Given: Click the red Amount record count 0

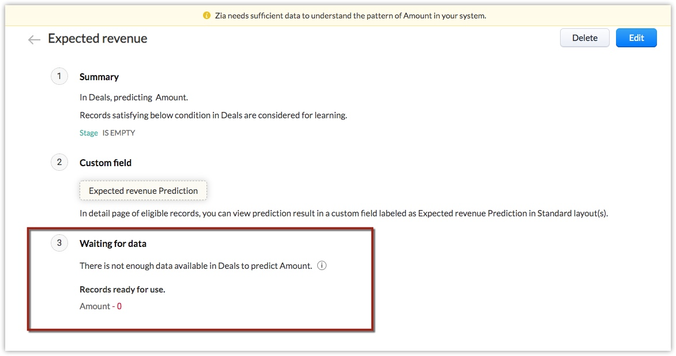Looking at the screenshot, I should tap(119, 306).
